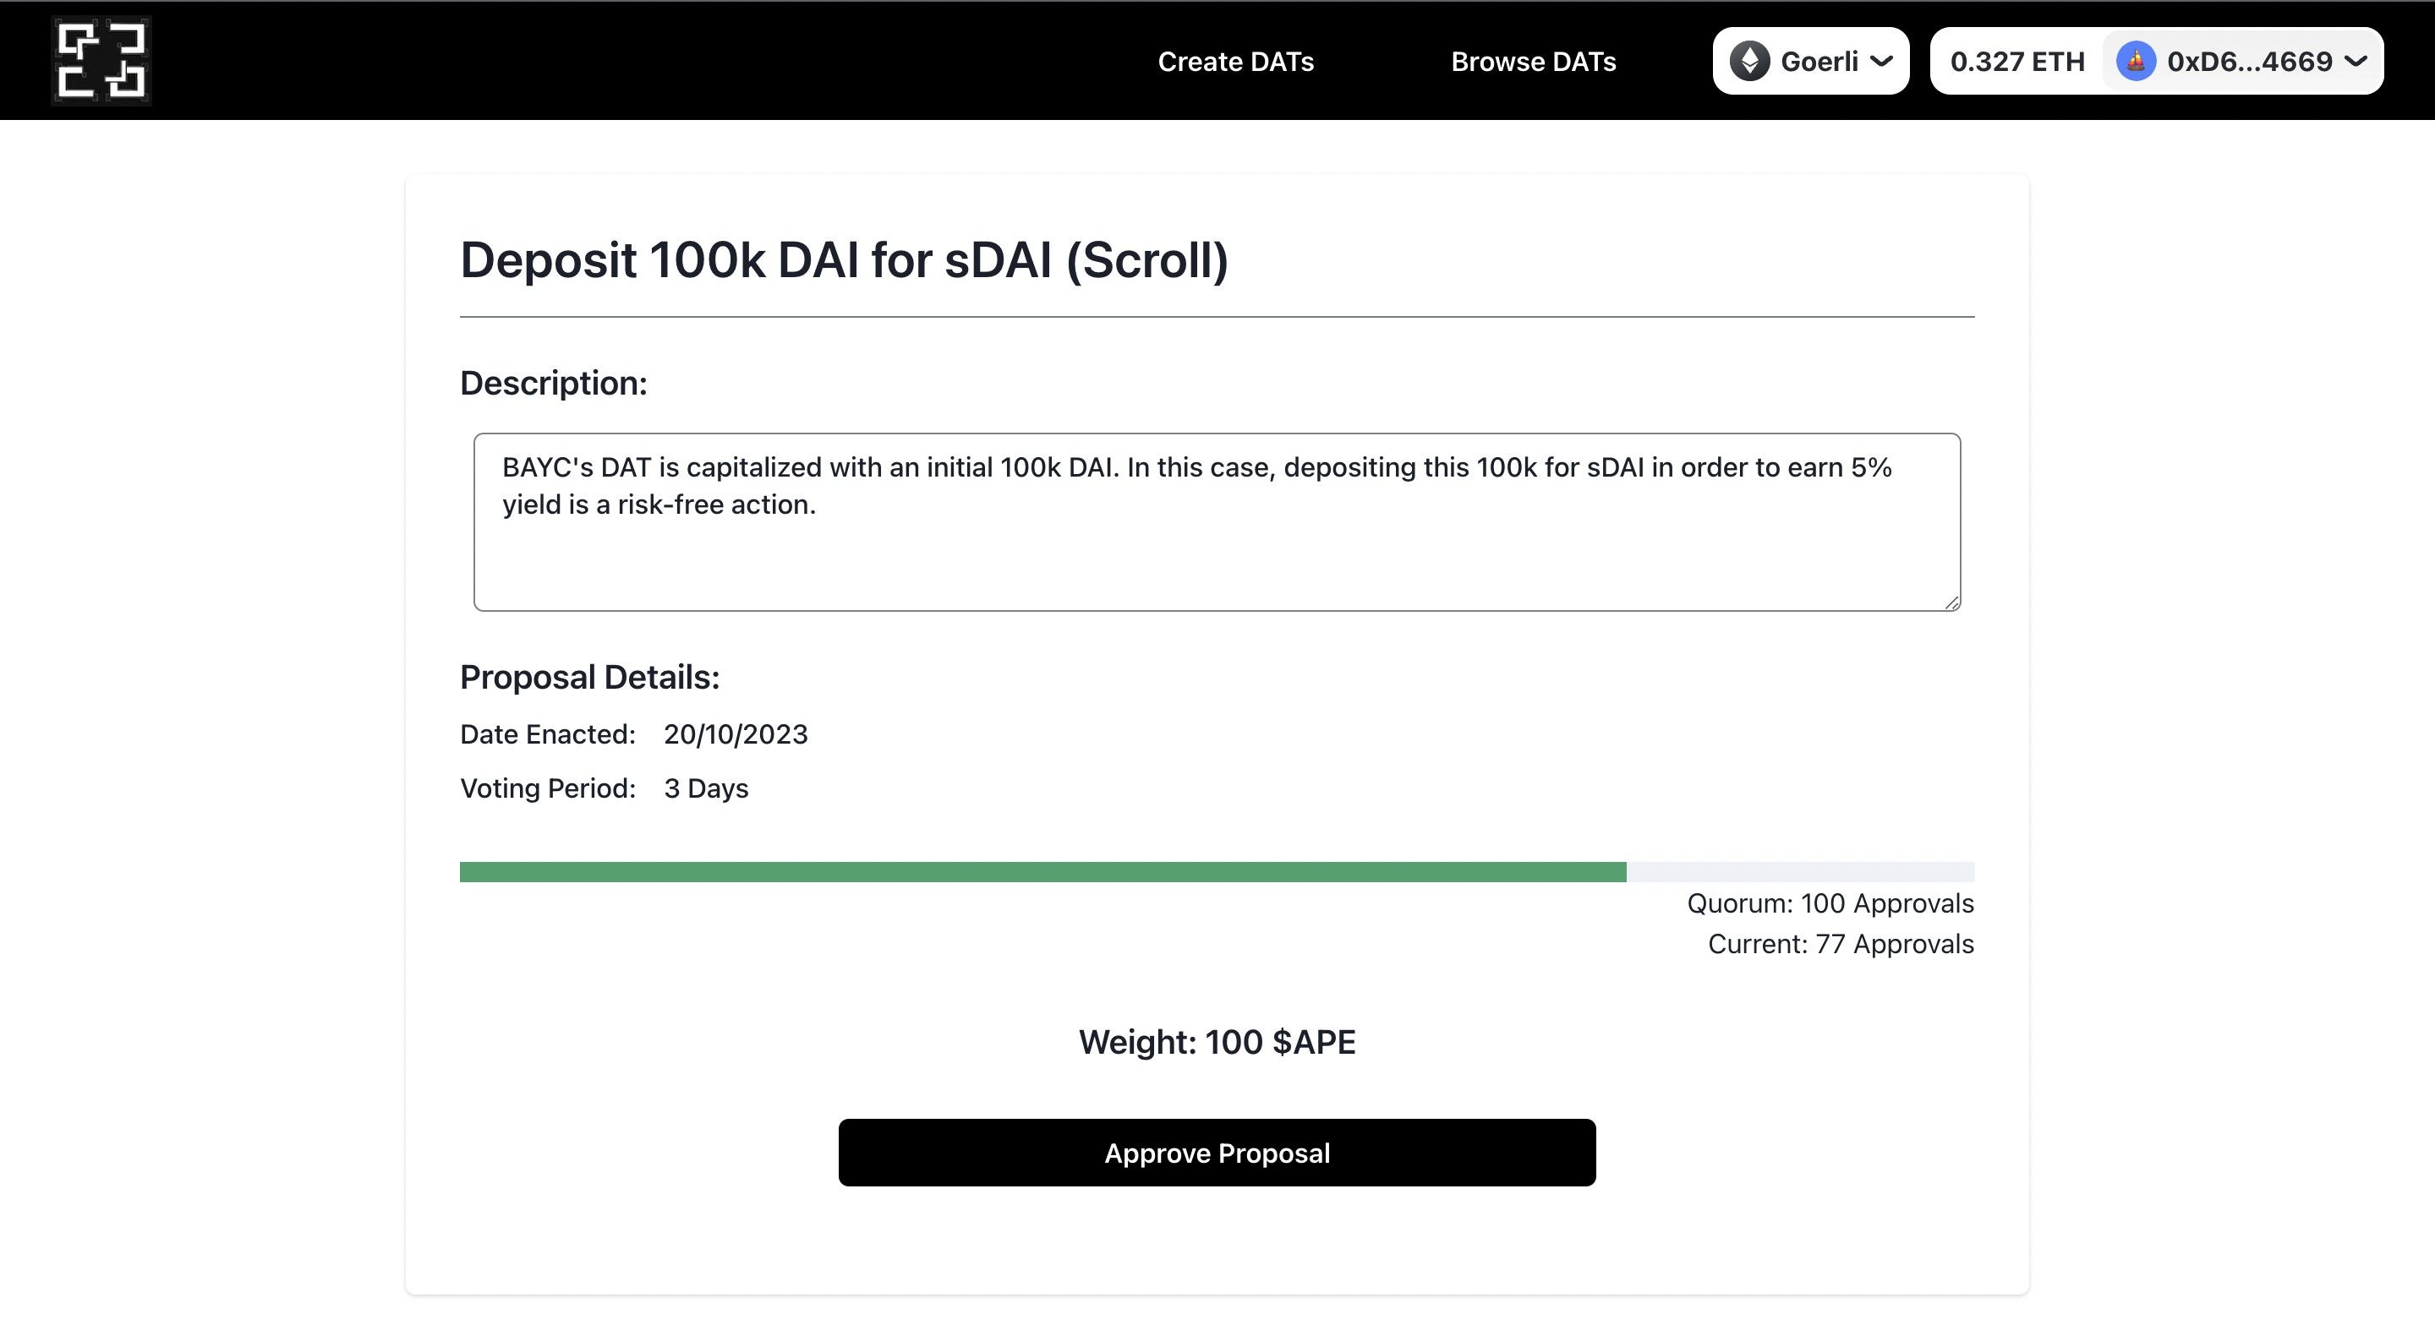The width and height of the screenshot is (2435, 1325).
Task: Click the date value 20/10/2023
Action: tap(736, 734)
